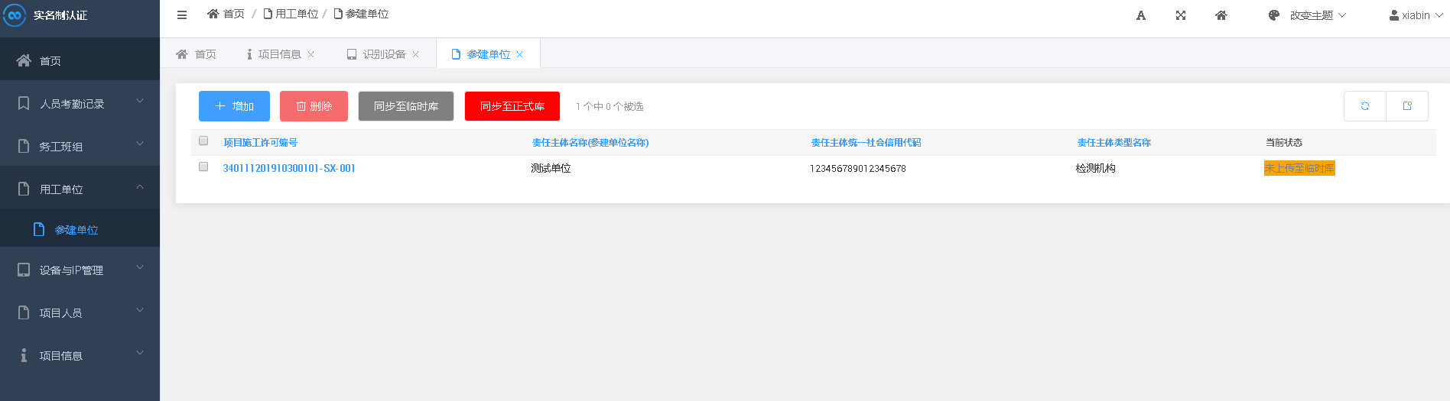The width and height of the screenshot is (1450, 401).
Task: Click the home icon in top-right toolbar
Action: (1221, 15)
